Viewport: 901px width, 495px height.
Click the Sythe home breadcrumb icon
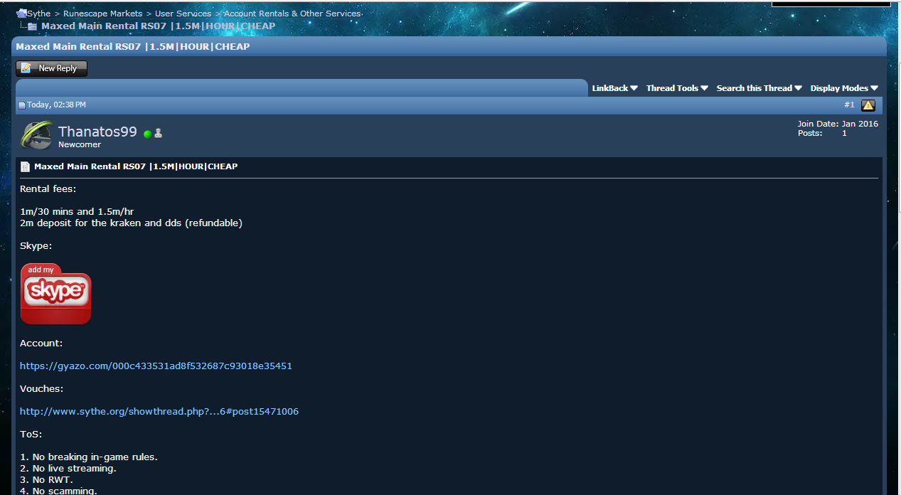21,14
